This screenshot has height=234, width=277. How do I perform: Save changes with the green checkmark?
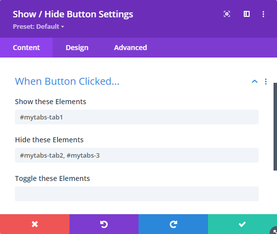point(242,224)
